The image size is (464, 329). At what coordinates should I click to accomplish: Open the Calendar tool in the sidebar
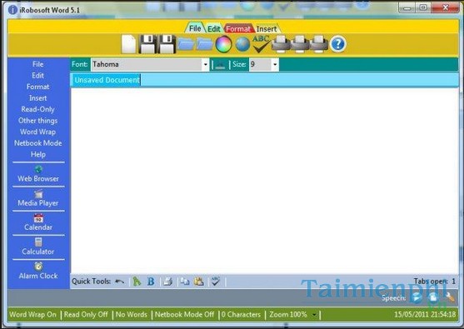point(38,222)
